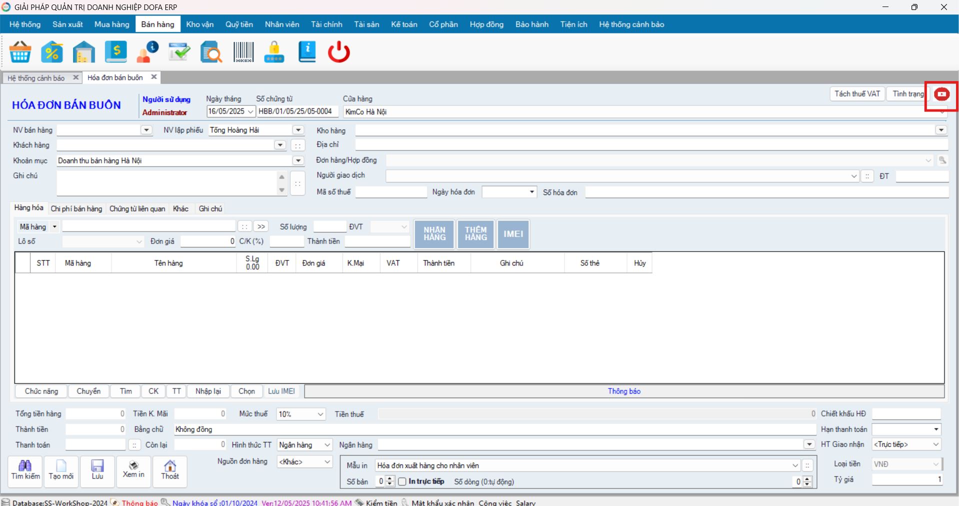Click the Tạo mới new document button
Image resolution: width=959 pixels, height=506 pixels.
61,470
